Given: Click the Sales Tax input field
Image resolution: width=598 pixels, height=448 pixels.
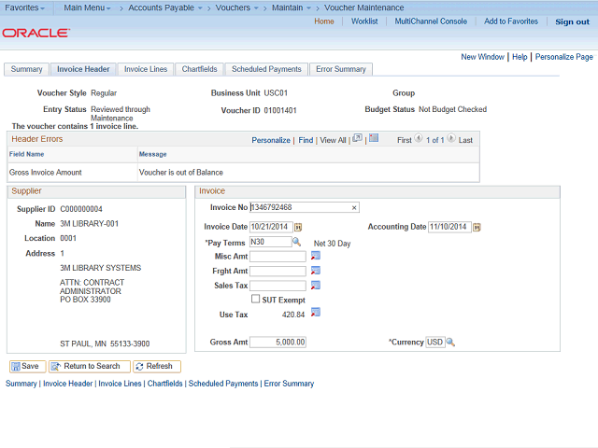Looking at the screenshot, I should tap(278, 286).
